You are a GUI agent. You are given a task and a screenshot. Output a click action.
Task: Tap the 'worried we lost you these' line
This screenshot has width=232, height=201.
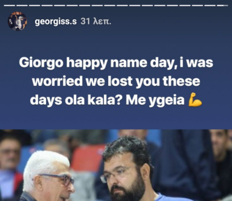[x=116, y=81]
